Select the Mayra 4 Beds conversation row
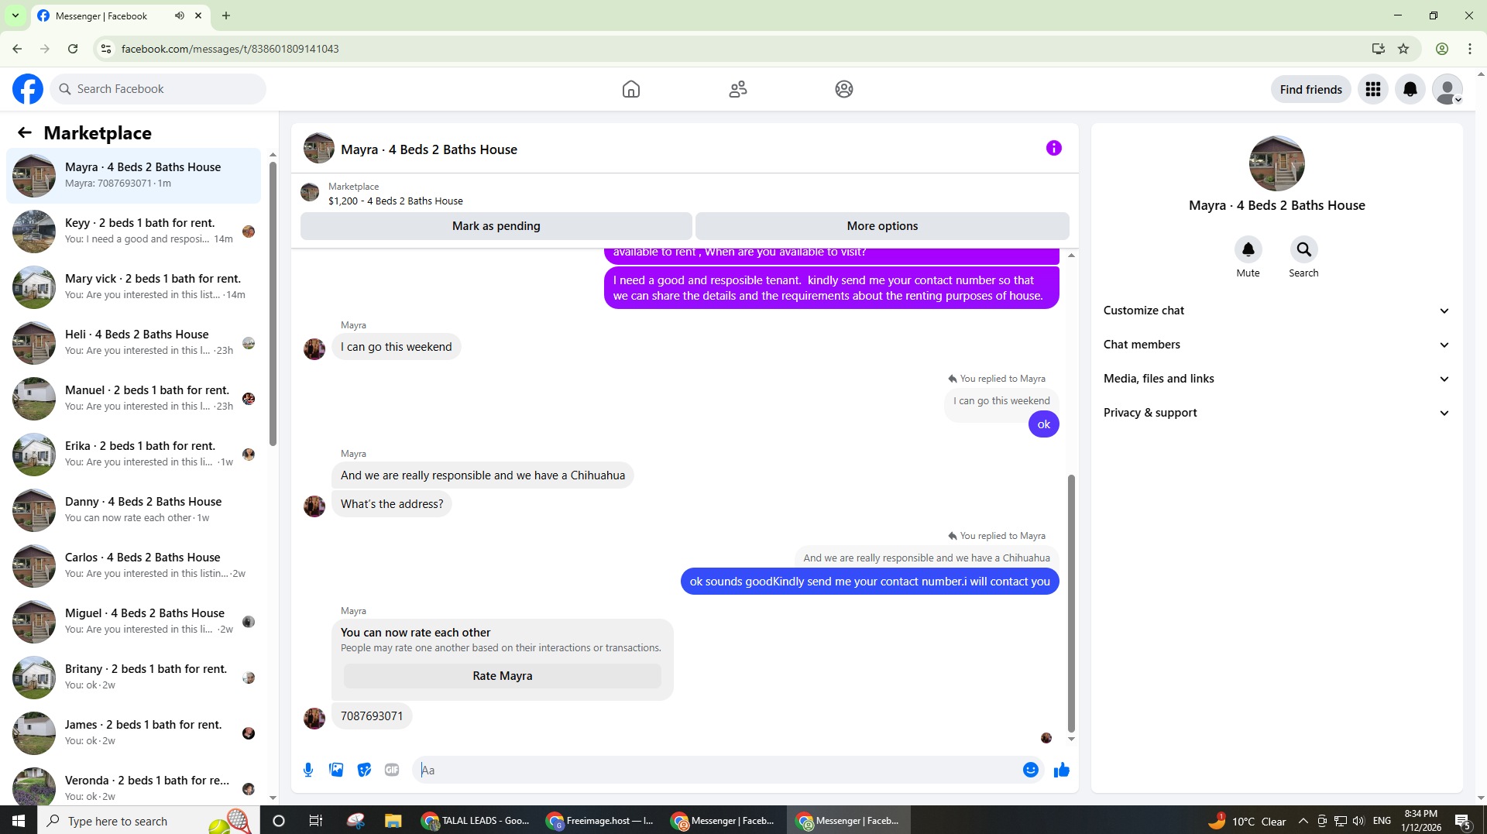The height and width of the screenshot is (834, 1487). (x=133, y=175)
